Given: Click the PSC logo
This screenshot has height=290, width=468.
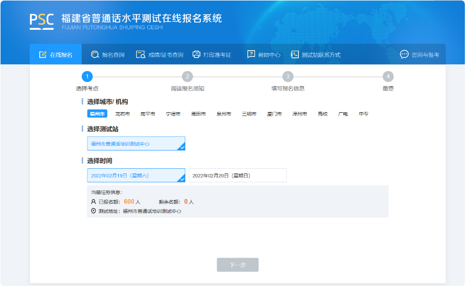Looking at the screenshot, I should pyautogui.click(x=42, y=20).
